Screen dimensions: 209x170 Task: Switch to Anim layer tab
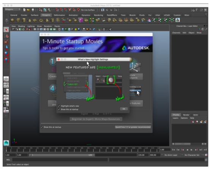coord(195,115)
